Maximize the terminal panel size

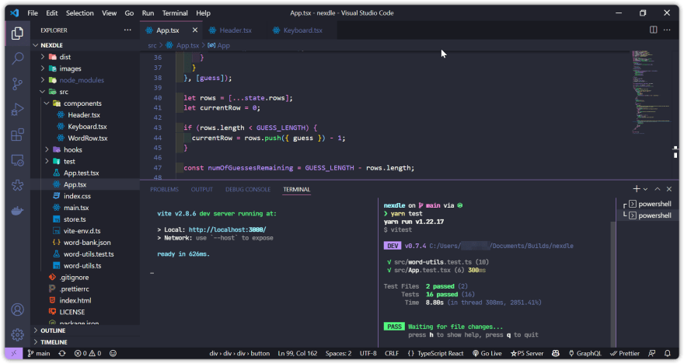(657, 189)
